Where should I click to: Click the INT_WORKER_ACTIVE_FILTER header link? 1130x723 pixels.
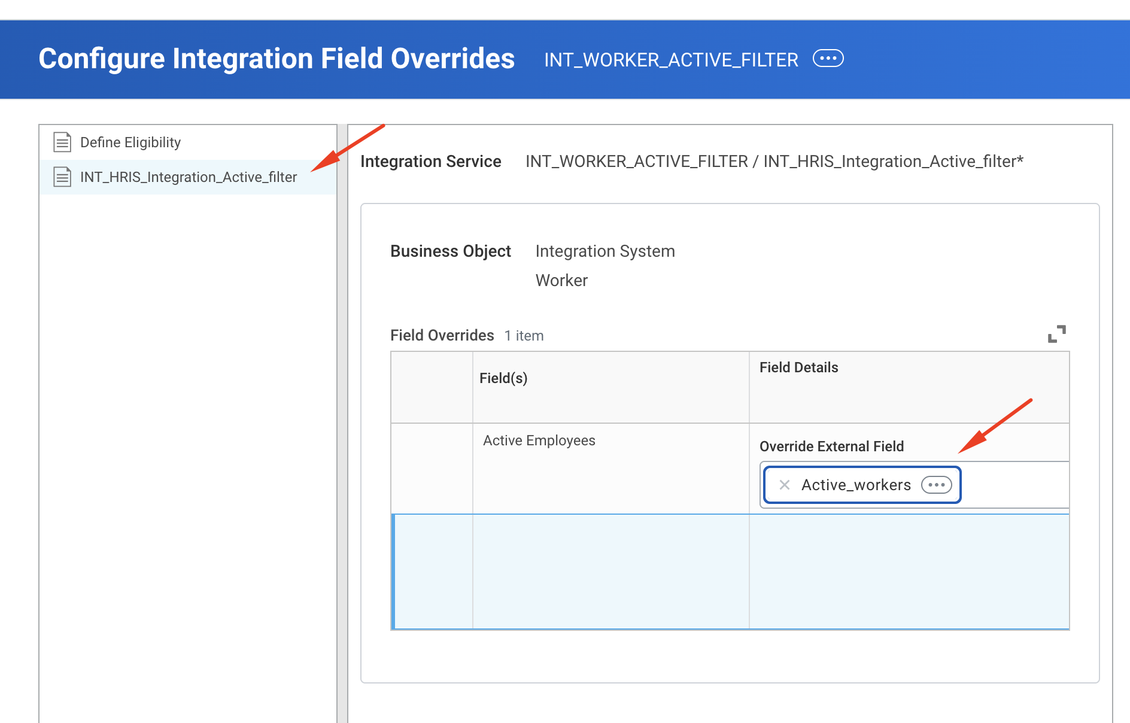(670, 60)
